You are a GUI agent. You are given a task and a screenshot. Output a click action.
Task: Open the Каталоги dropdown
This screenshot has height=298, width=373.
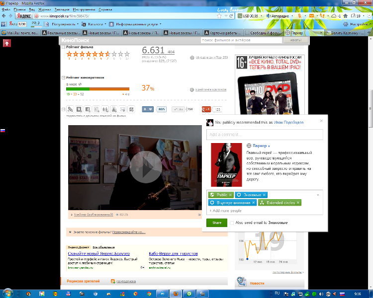[x=94, y=24]
